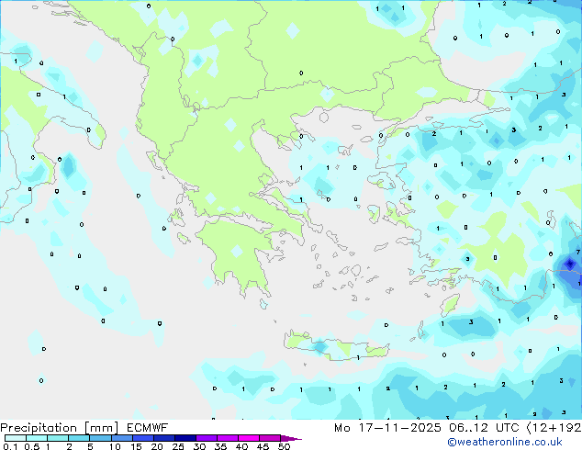
Task: Click the 'Precipitation [mm]' title text
Action: pyautogui.click(x=60, y=428)
